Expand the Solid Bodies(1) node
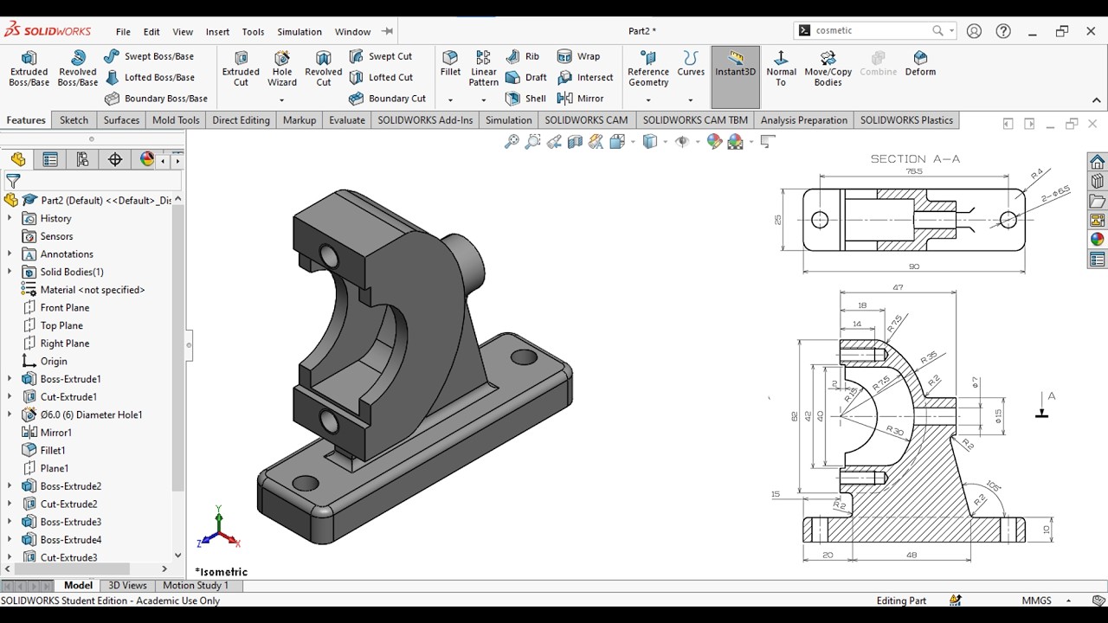 coord(10,272)
